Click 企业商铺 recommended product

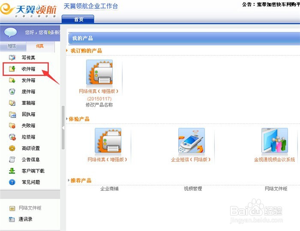pyautogui.click(x=109, y=189)
